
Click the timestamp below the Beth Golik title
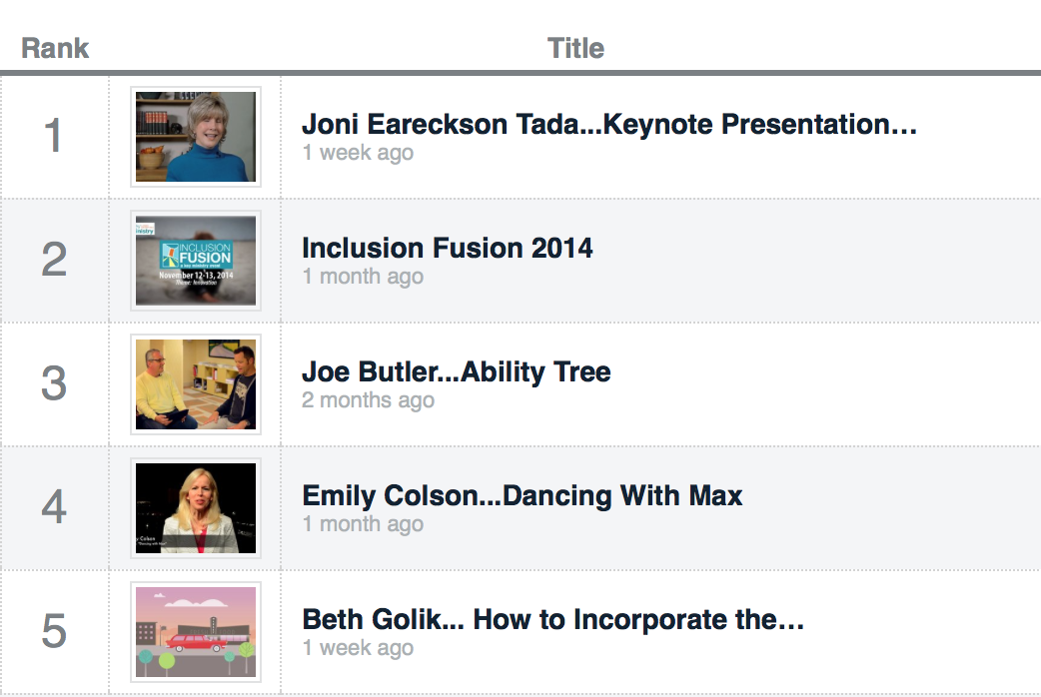point(358,648)
